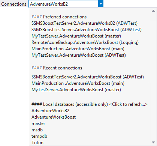Choose MyTestServer.AdventureWorksBoost (master) under Recent connections

[x=76, y=90]
